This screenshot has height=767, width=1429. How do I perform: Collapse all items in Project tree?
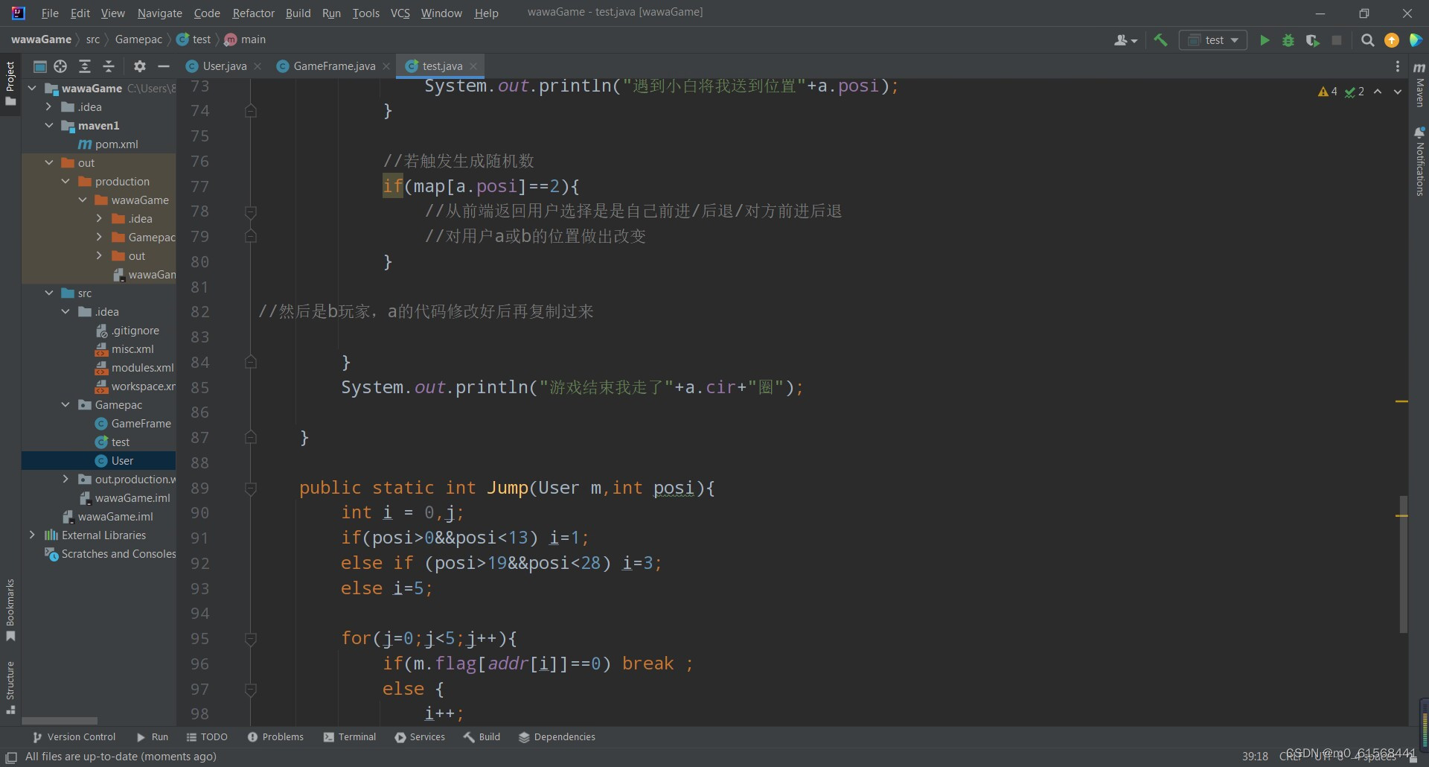click(x=109, y=66)
